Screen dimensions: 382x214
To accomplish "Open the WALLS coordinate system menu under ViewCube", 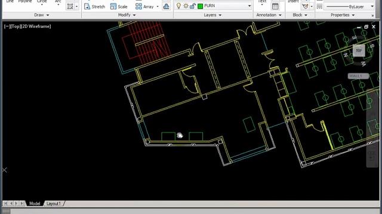I will tap(358, 76).
